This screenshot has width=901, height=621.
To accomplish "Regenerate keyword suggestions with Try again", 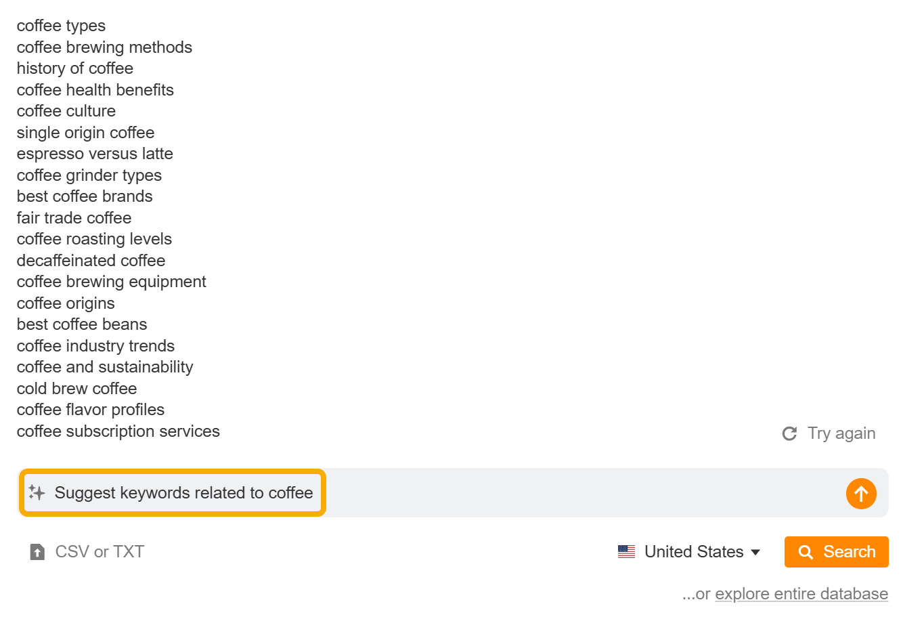I will 841,433.
